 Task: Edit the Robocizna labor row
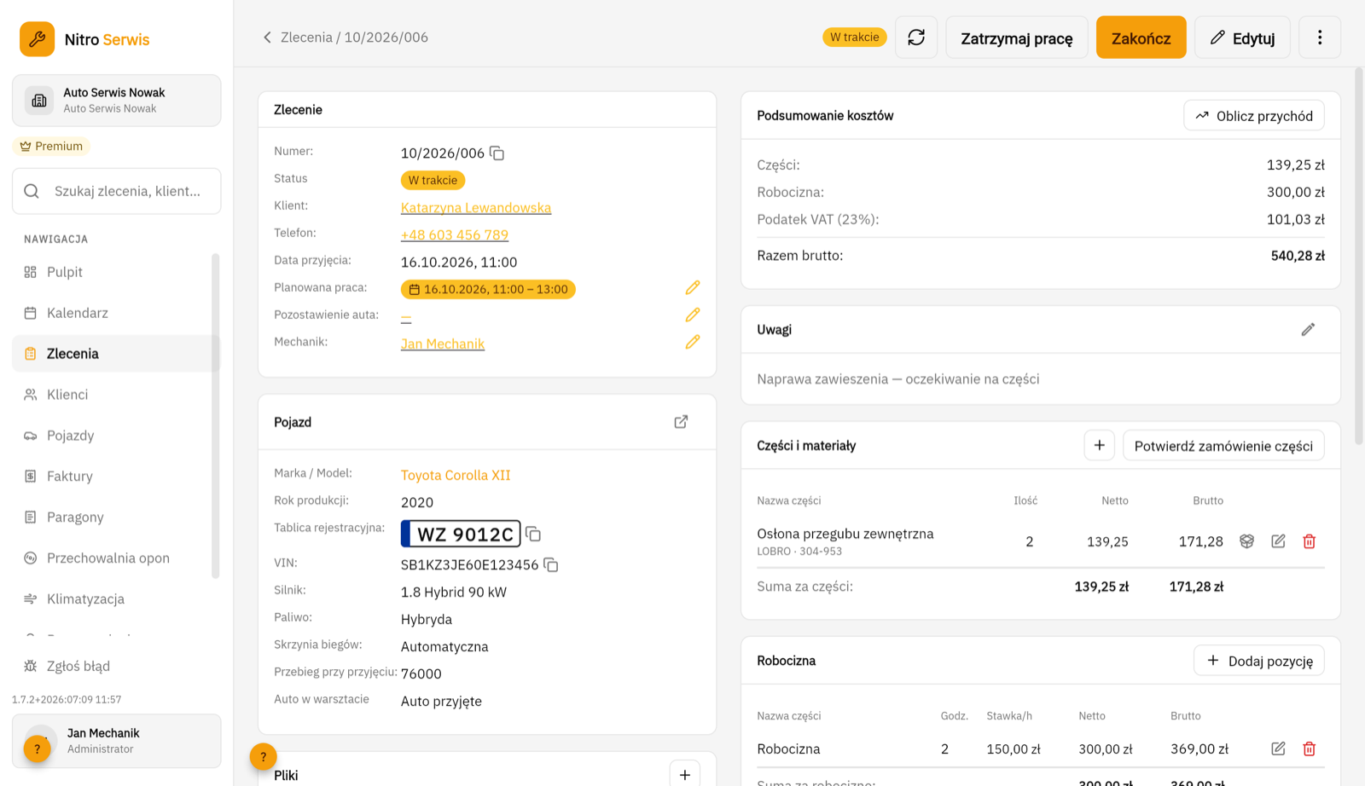tap(1278, 748)
